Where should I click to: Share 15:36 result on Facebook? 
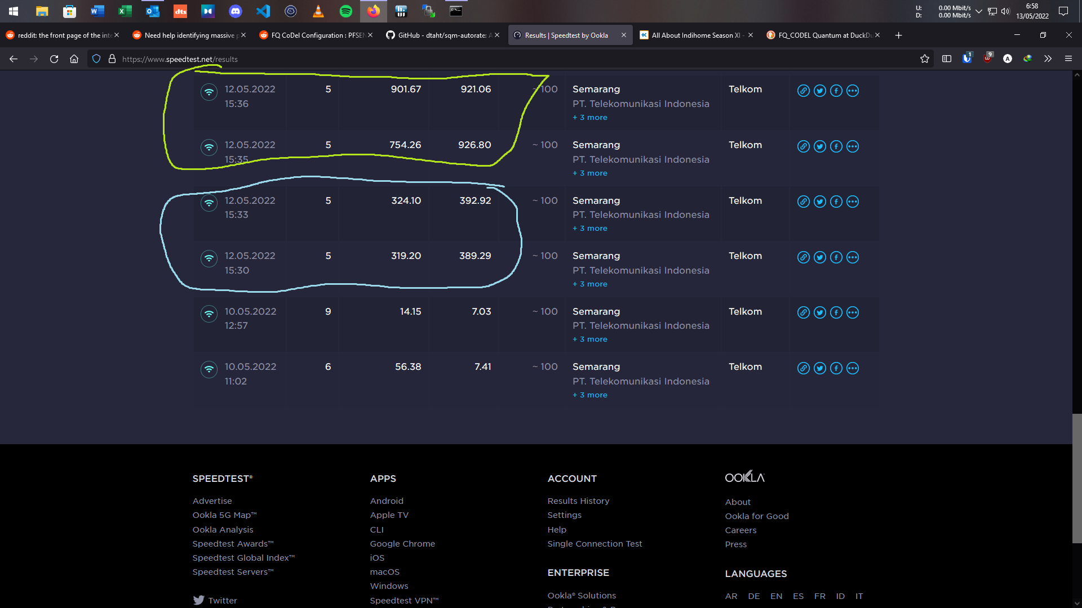(x=836, y=91)
